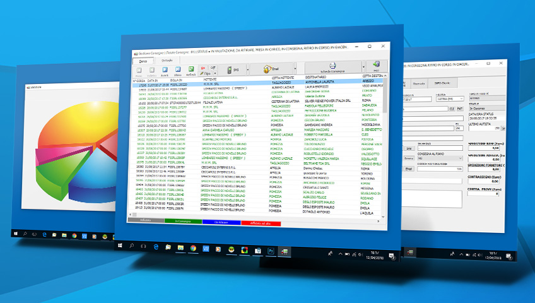This screenshot has width=535, height=303.
Task: Reload the list with green Refresh icon
Action: [191, 69]
